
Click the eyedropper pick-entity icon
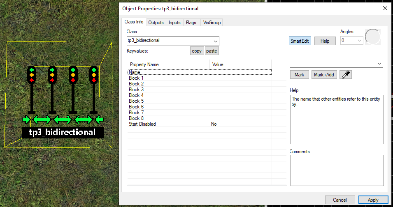point(346,74)
